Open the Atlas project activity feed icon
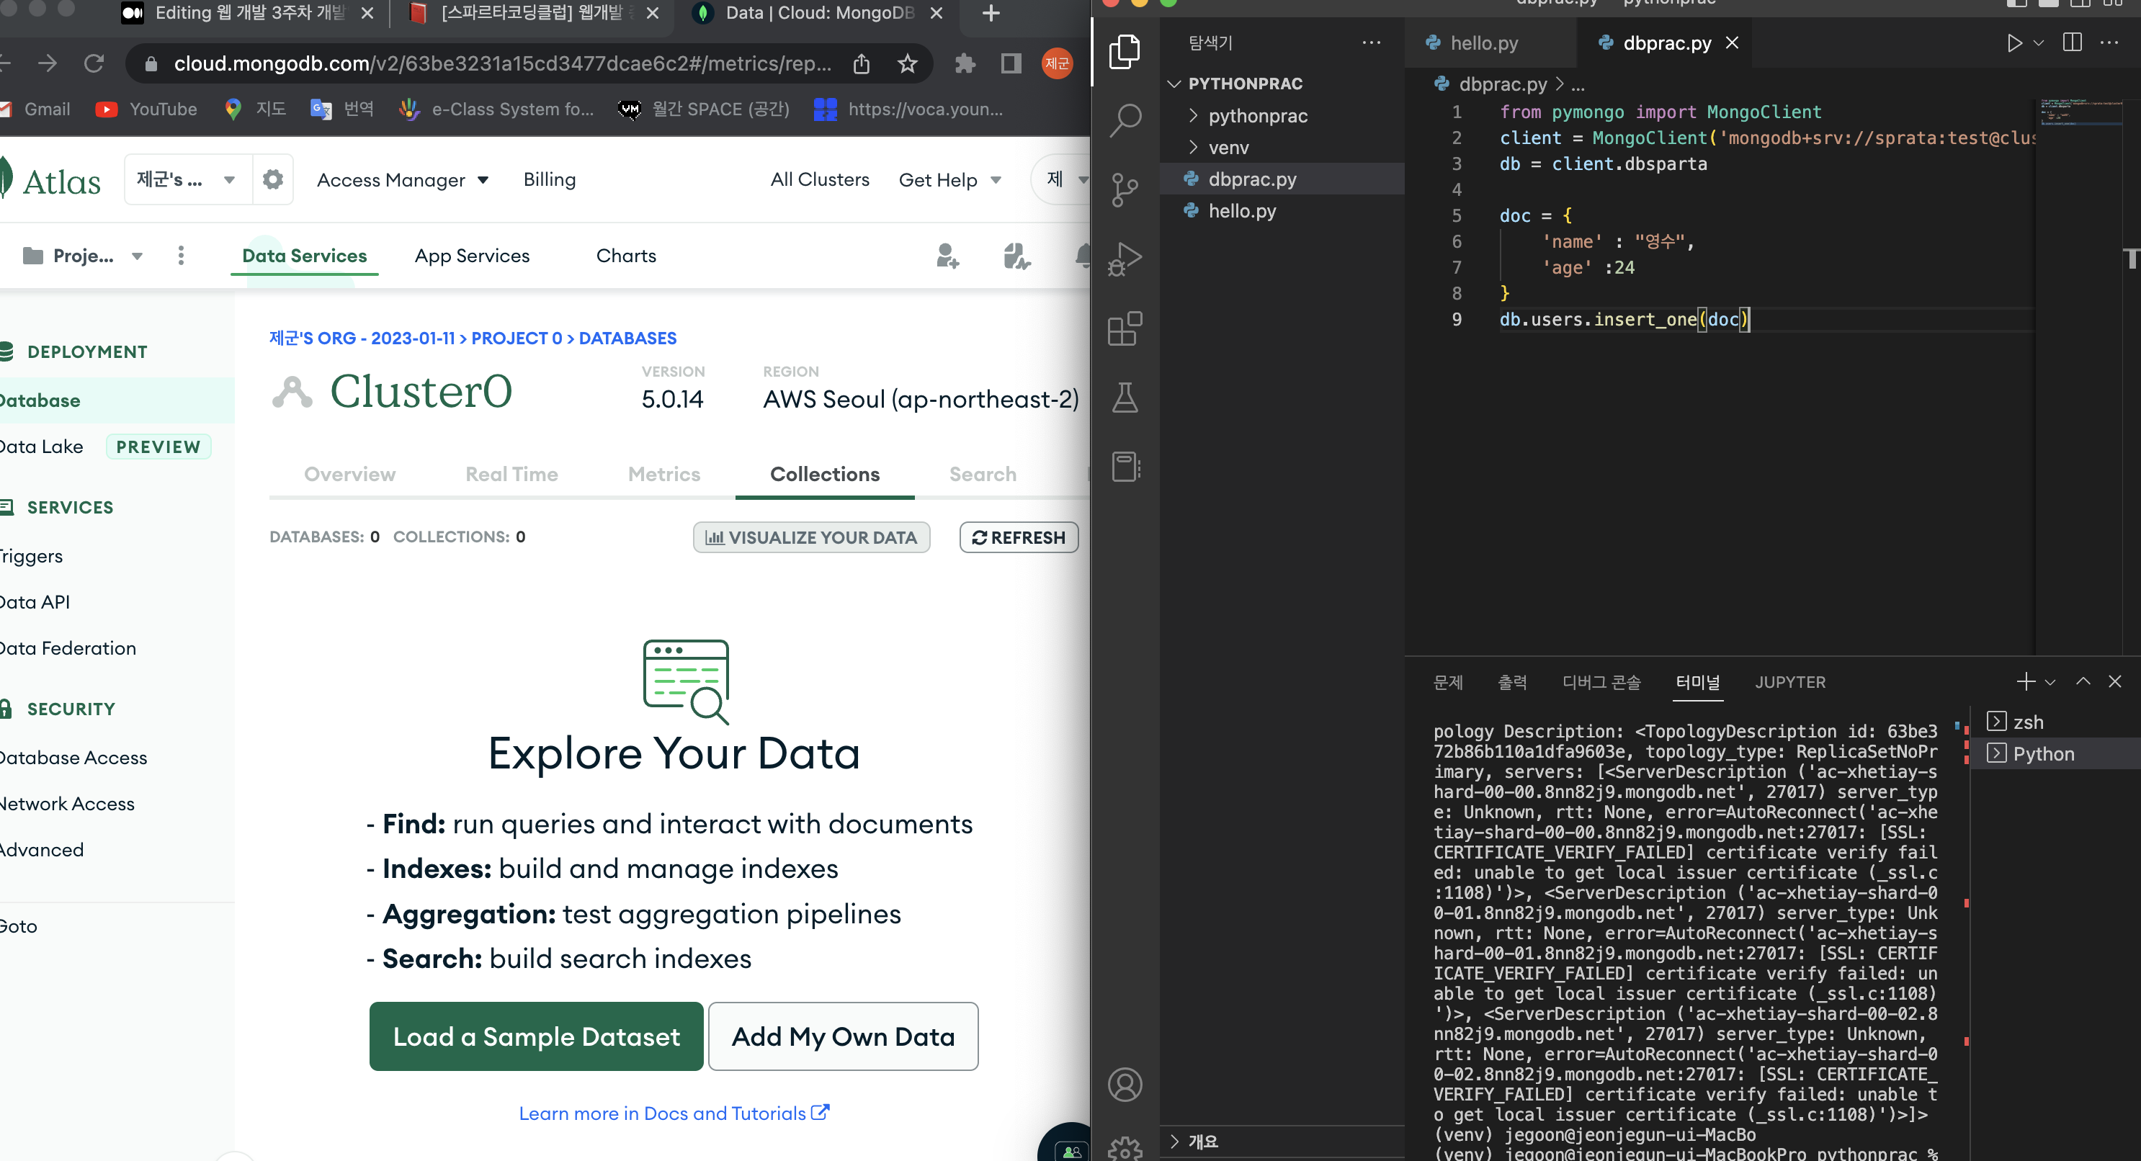The width and height of the screenshot is (2141, 1161). (1016, 256)
